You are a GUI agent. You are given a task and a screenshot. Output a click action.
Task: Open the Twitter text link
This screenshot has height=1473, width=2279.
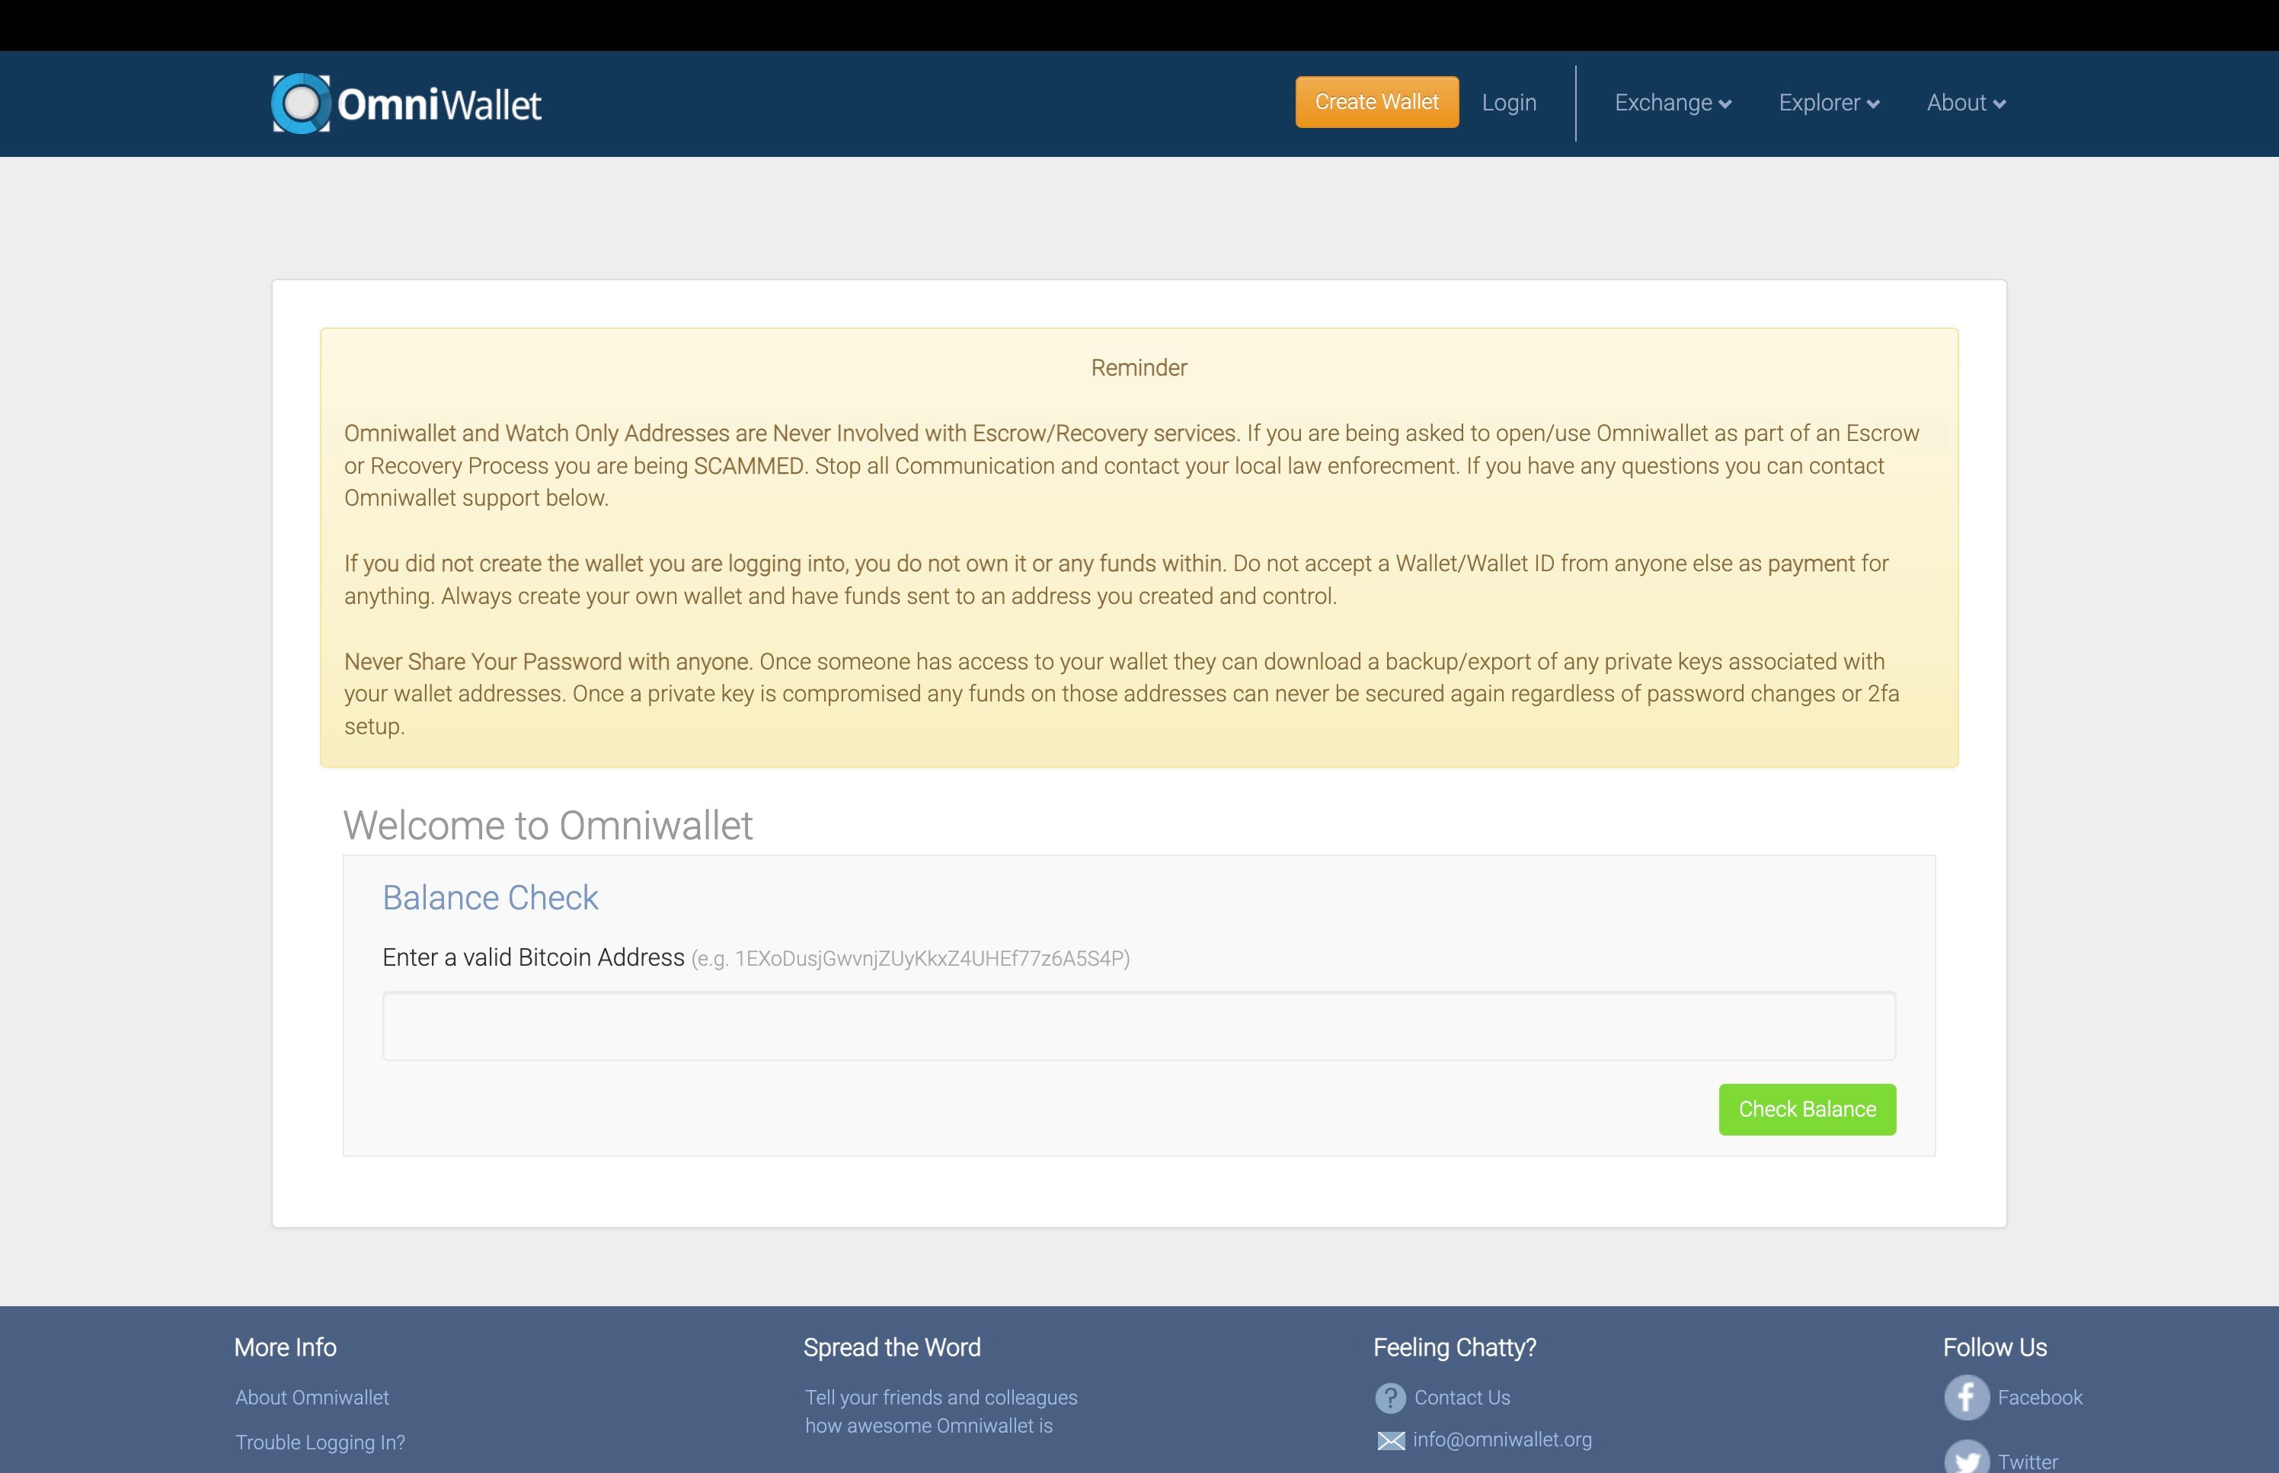pyautogui.click(x=2028, y=1462)
